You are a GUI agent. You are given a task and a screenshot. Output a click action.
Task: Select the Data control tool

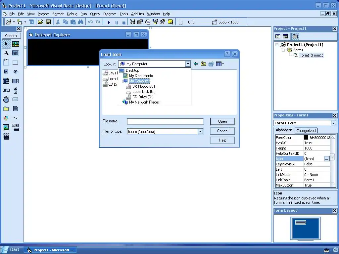[x=15, y=127]
